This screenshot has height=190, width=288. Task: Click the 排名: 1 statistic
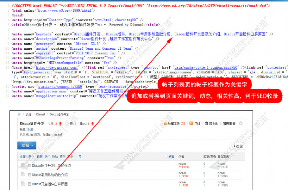tap(87, 124)
